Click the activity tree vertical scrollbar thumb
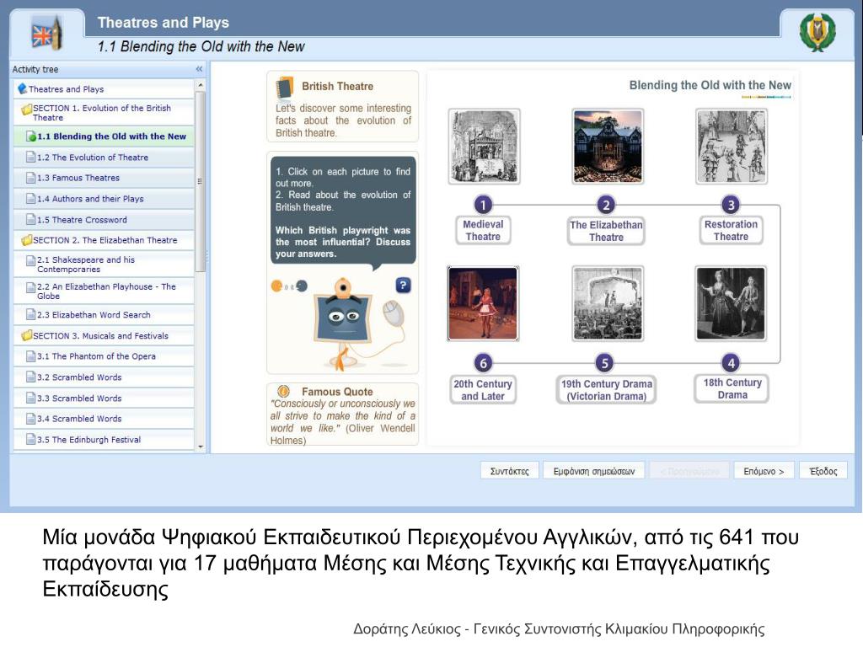The width and height of the screenshot is (863, 647). pos(201,181)
